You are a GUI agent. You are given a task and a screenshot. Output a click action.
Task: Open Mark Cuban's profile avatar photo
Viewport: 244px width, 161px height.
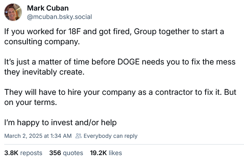pyautogui.click(x=13, y=12)
